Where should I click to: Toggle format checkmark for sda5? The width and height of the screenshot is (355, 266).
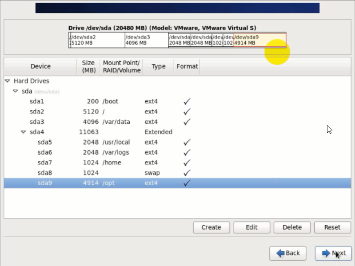tap(187, 142)
